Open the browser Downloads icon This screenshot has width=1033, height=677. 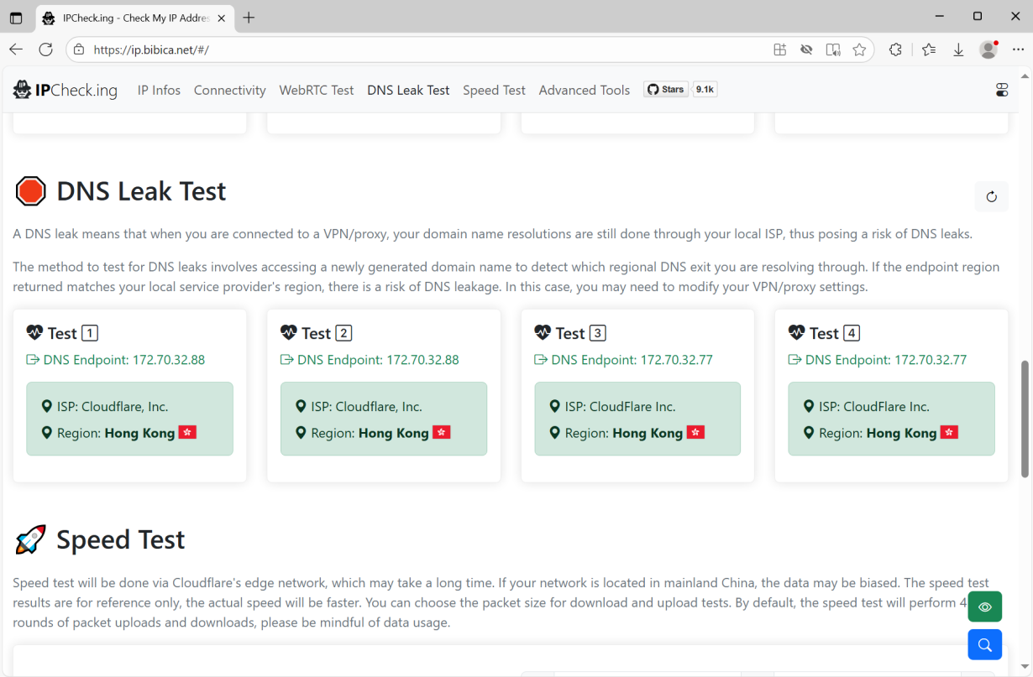(x=958, y=49)
